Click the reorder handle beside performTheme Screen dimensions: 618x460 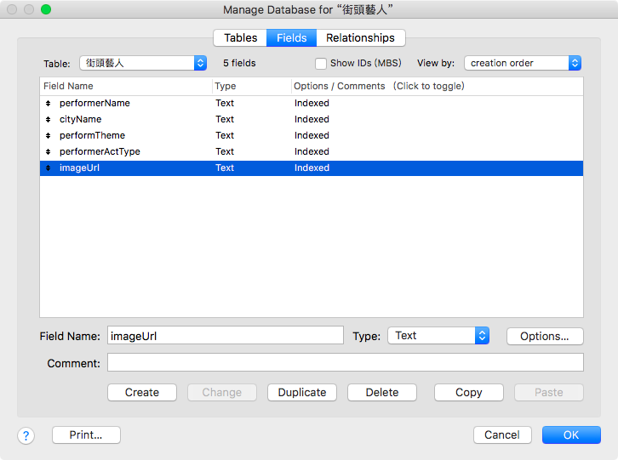coord(48,135)
